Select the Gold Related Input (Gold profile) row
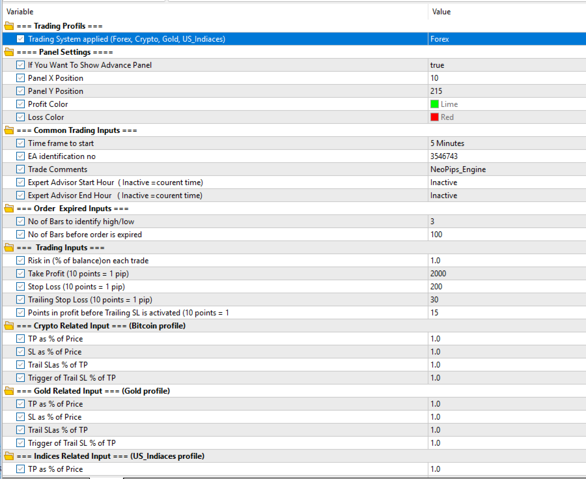586x479 pixels. 294,391
